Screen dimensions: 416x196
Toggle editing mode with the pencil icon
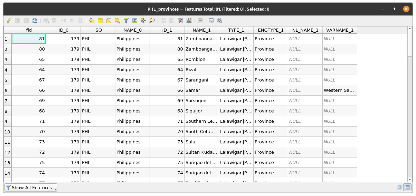pyautogui.click(x=9, y=21)
